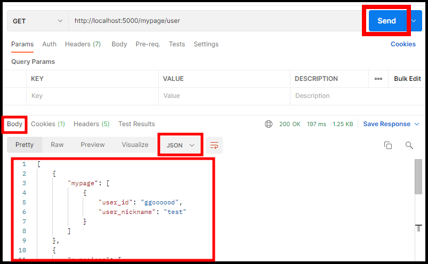Click the request URL field
This screenshot has height=264, width=428.
click(x=215, y=21)
